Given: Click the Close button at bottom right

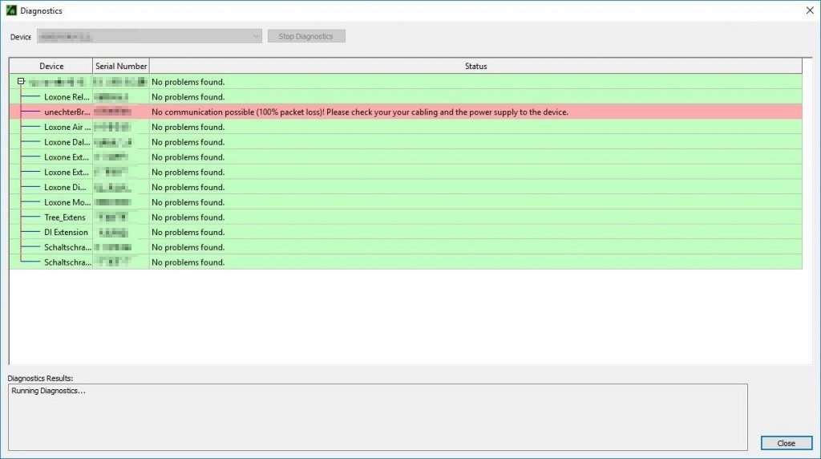Looking at the screenshot, I should (x=786, y=443).
